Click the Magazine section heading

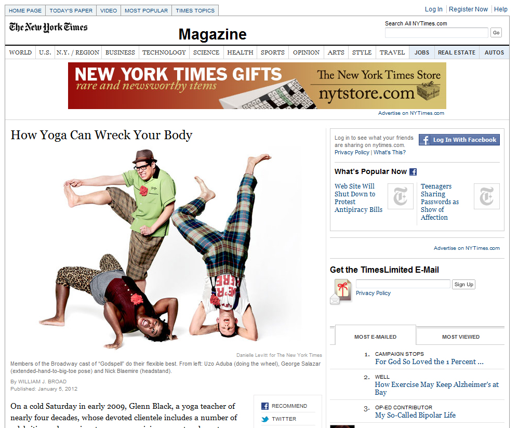[212, 34]
